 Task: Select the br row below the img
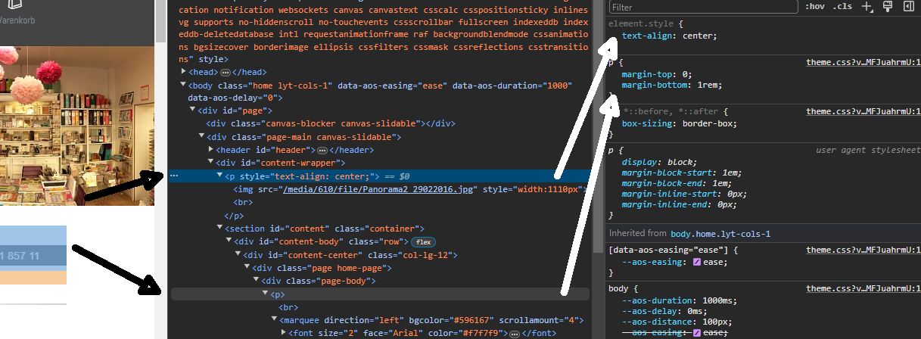click(x=243, y=202)
